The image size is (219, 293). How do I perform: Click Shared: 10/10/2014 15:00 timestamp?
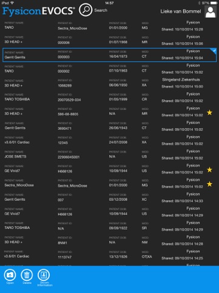[182, 87]
